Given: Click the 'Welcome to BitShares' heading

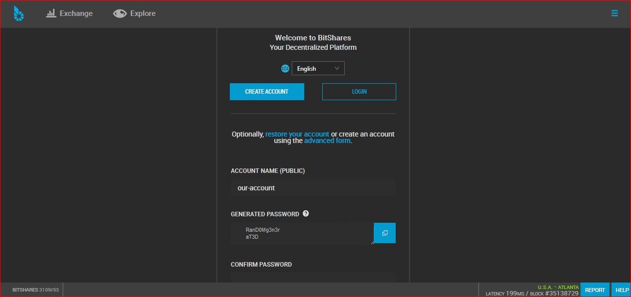Looking at the screenshot, I should click(313, 38).
